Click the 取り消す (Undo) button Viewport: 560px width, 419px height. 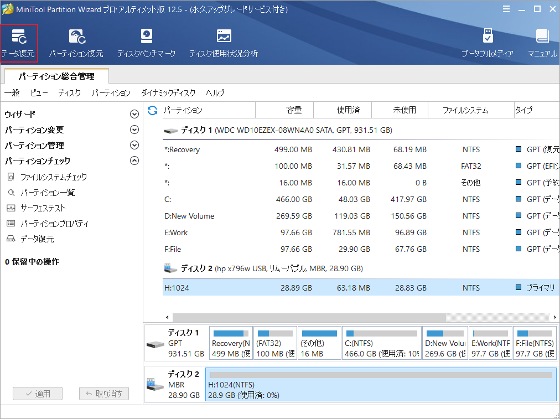point(104,394)
